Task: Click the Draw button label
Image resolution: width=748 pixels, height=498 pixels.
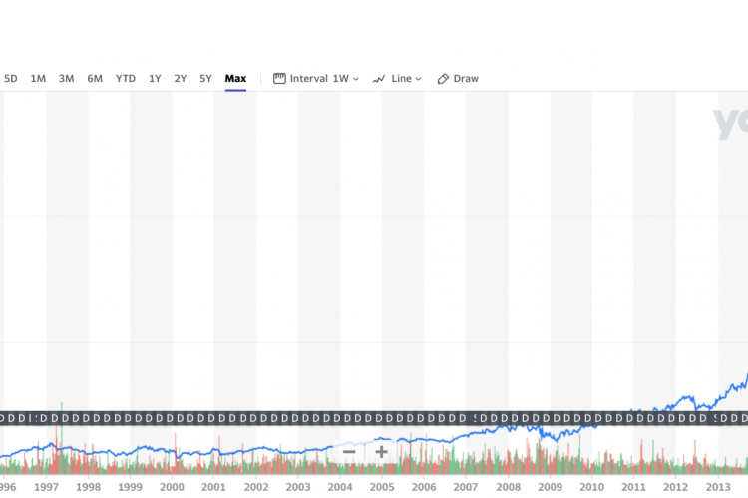Action: coord(466,79)
